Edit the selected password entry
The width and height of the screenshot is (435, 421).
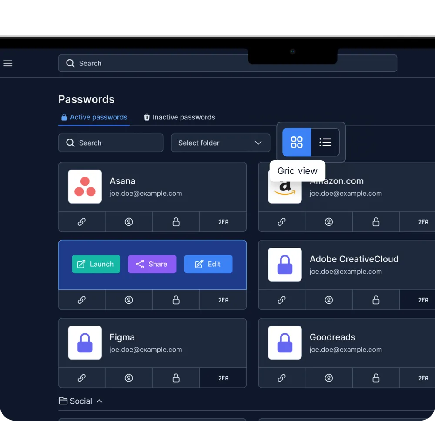click(x=208, y=264)
